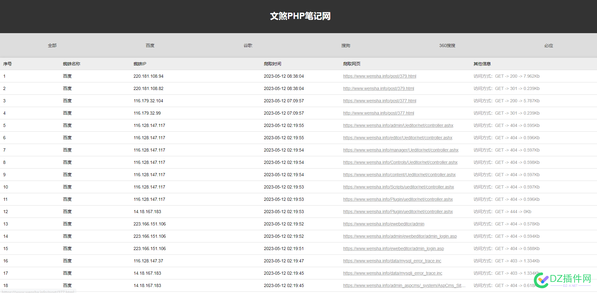Click the 文煞PHP笔记网 site title

pyautogui.click(x=300, y=16)
